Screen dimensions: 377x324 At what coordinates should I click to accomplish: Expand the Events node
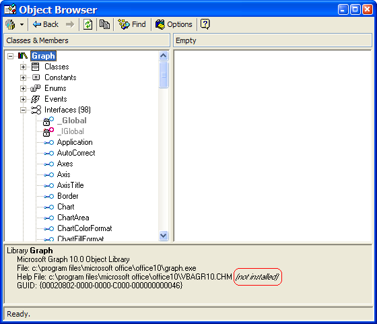coord(23,99)
